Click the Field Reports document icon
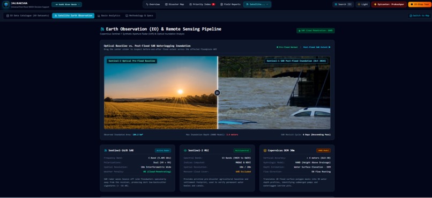The image size is (432, 198). pyautogui.click(x=222, y=4)
